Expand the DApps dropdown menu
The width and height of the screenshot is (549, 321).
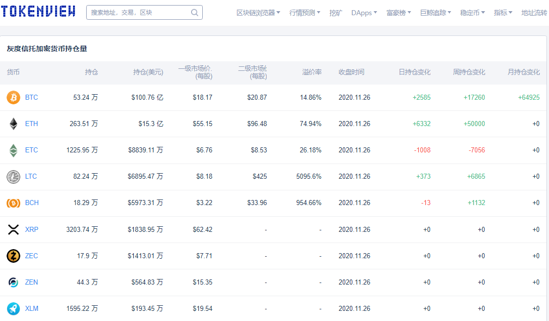tap(364, 13)
